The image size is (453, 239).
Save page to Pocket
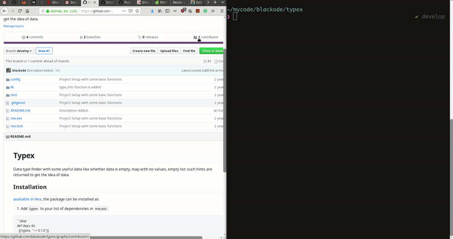(x=131, y=11)
